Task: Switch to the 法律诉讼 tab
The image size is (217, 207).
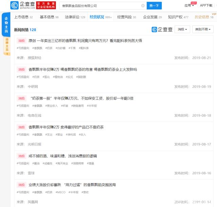Action: click(x=75, y=17)
